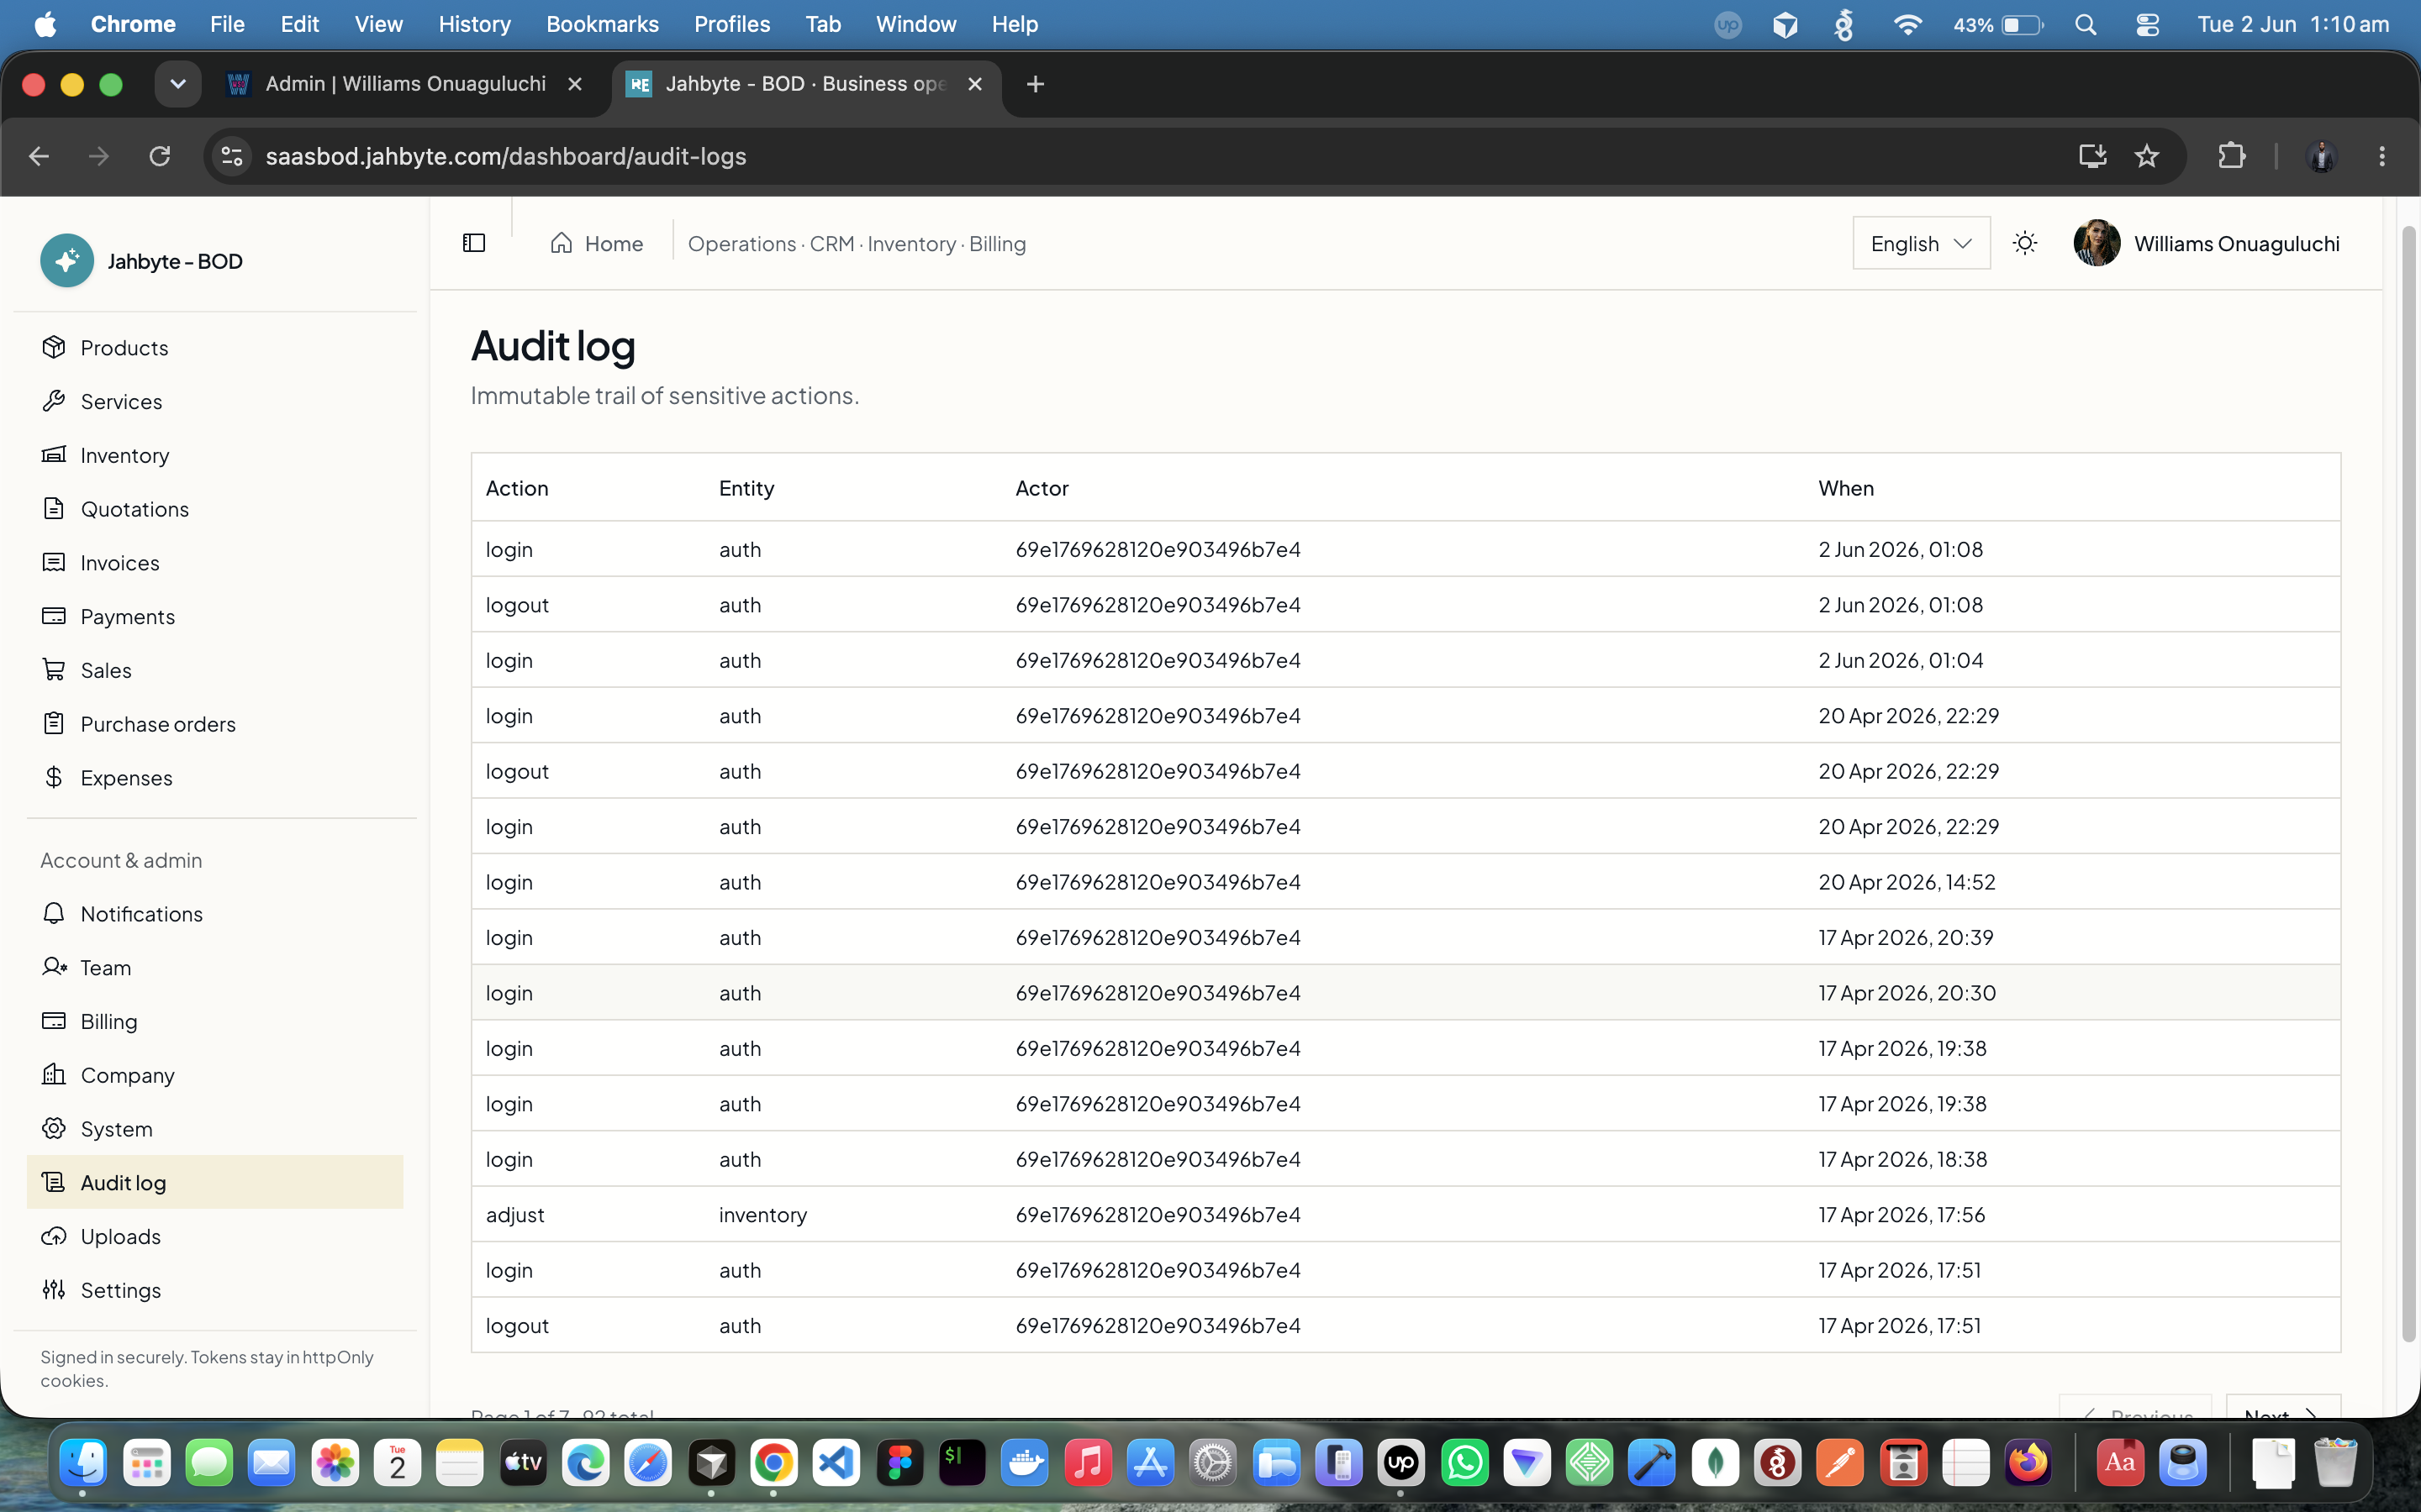Image resolution: width=2421 pixels, height=1512 pixels.
Task: Open the System page
Action: tap(214, 1128)
